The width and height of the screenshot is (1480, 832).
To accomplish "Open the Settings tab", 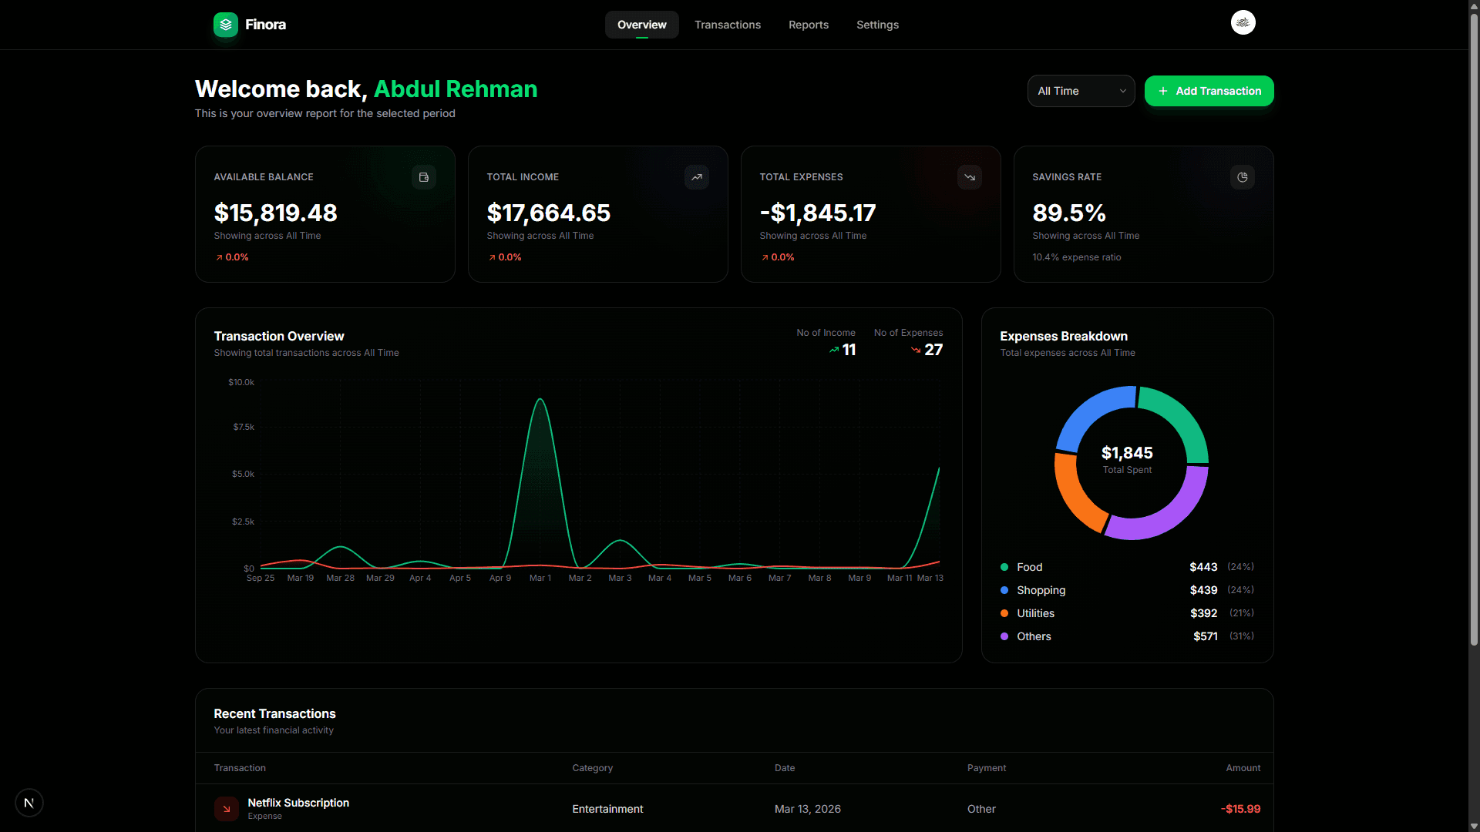I will click(x=877, y=25).
